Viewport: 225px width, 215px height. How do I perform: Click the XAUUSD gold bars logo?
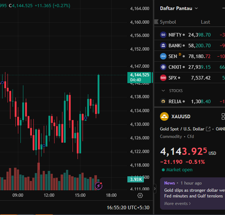[x=164, y=116]
